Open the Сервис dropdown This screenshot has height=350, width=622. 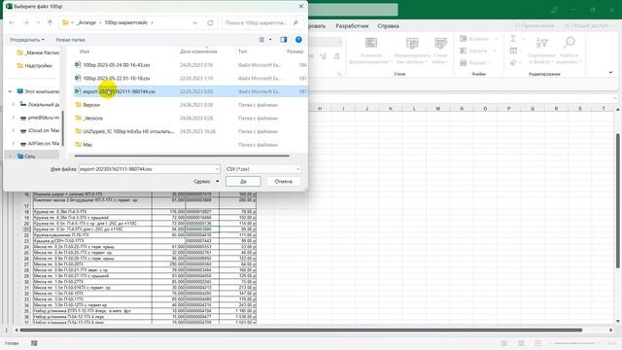pyautogui.click(x=206, y=182)
